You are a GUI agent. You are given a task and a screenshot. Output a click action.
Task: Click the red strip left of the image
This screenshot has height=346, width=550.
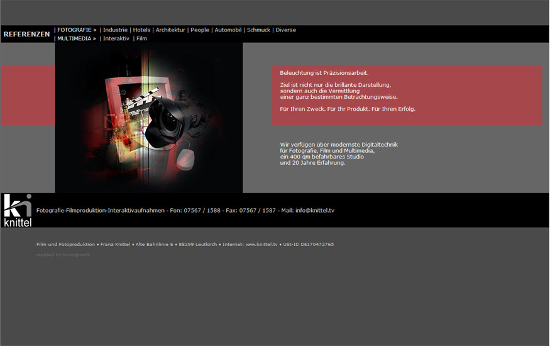point(28,95)
